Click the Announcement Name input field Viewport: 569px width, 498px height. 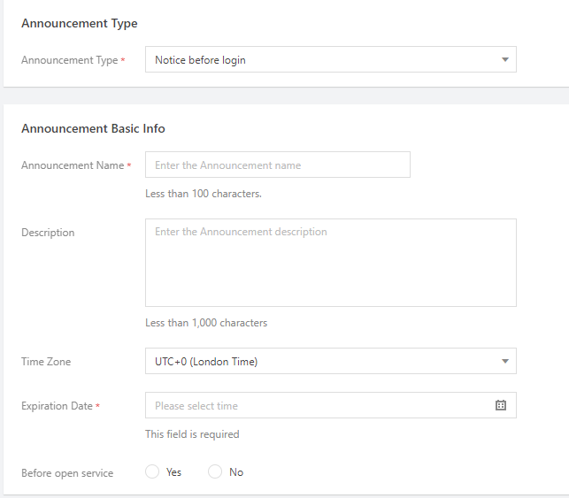[278, 165]
